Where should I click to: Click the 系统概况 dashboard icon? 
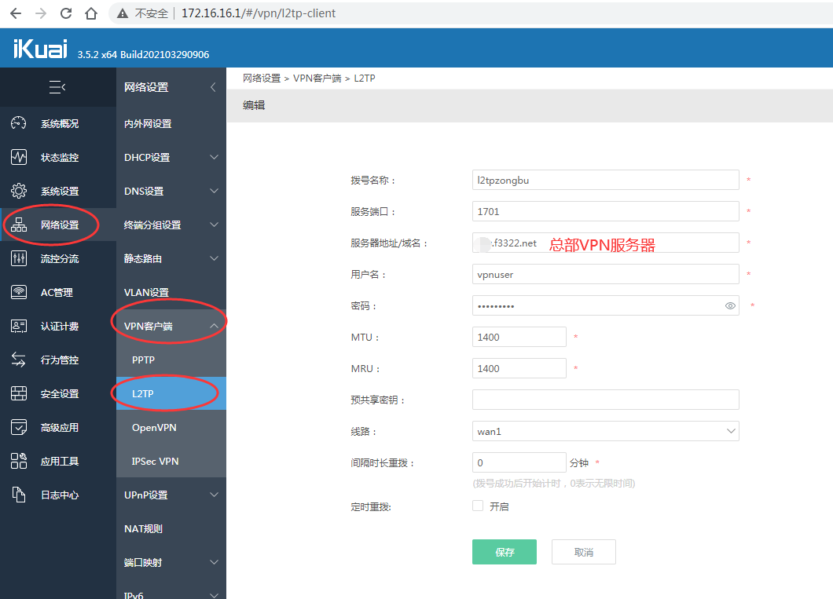[x=19, y=123]
